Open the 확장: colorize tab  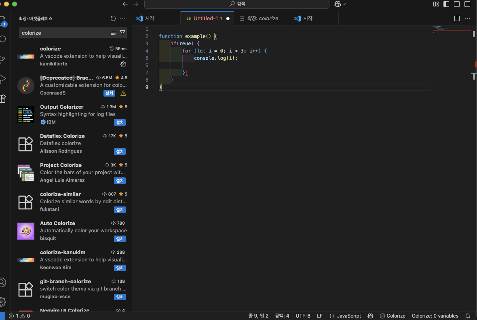point(262,19)
